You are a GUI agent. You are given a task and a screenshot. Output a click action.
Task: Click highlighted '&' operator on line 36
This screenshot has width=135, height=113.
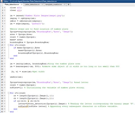(28, 101)
